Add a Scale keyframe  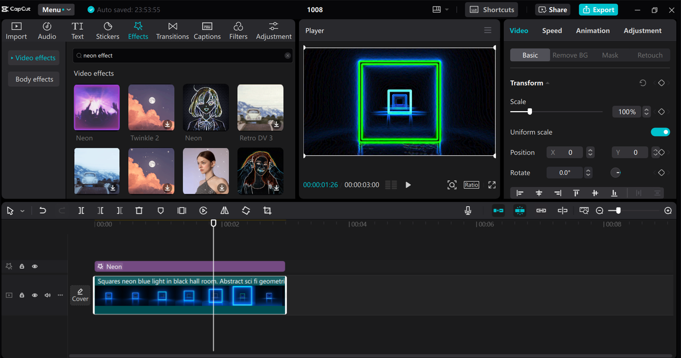[x=661, y=112]
